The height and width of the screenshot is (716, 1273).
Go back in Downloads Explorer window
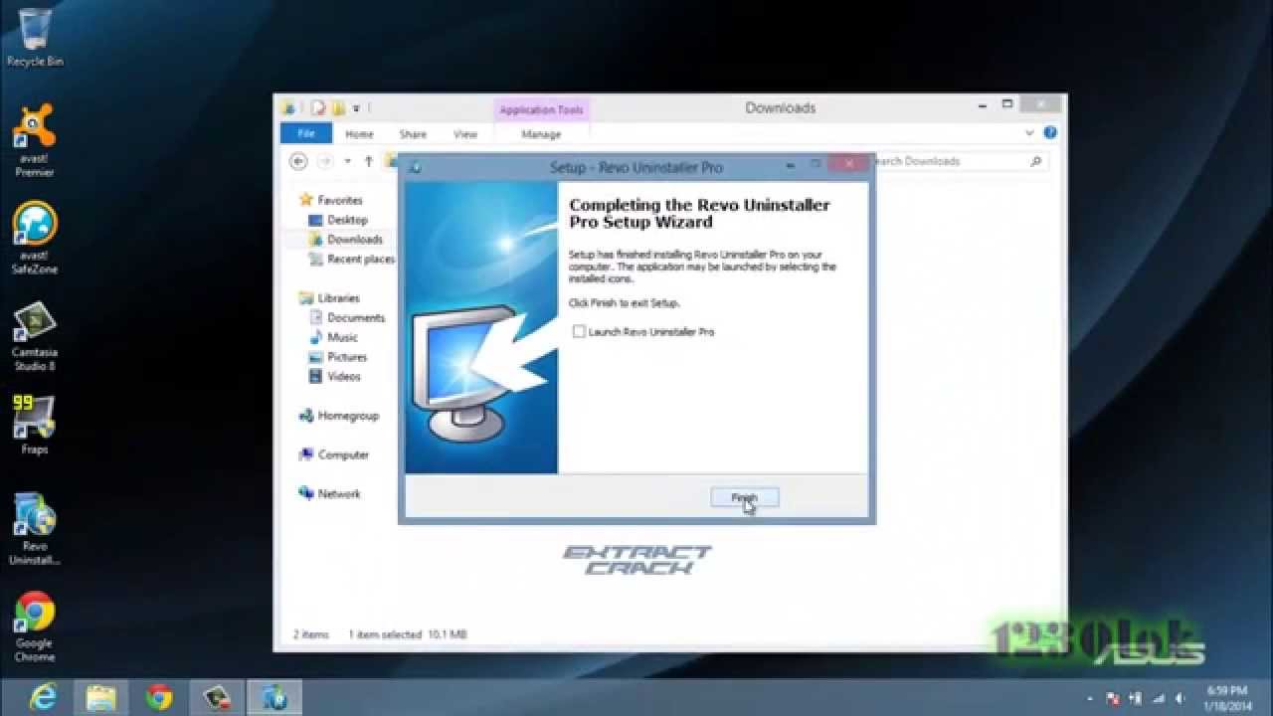298,161
